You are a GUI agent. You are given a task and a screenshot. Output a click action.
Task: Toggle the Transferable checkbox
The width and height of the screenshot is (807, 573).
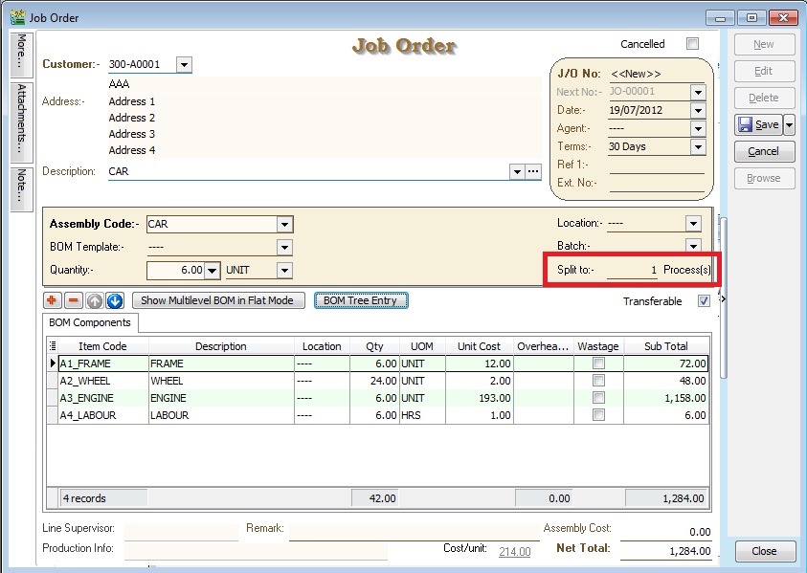tap(704, 301)
